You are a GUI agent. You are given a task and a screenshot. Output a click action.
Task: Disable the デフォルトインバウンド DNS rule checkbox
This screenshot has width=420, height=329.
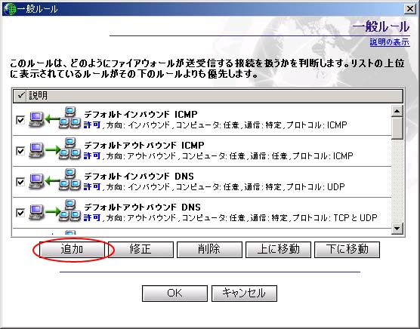coord(20,182)
